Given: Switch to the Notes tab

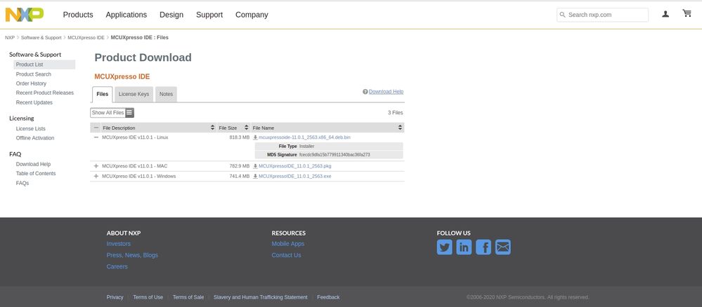Looking at the screenshot, I should pyautogui.click(x=166, y=95).
